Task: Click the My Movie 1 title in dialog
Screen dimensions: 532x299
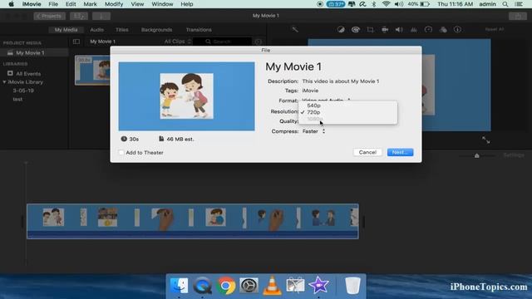Action: tap(293, 66)
